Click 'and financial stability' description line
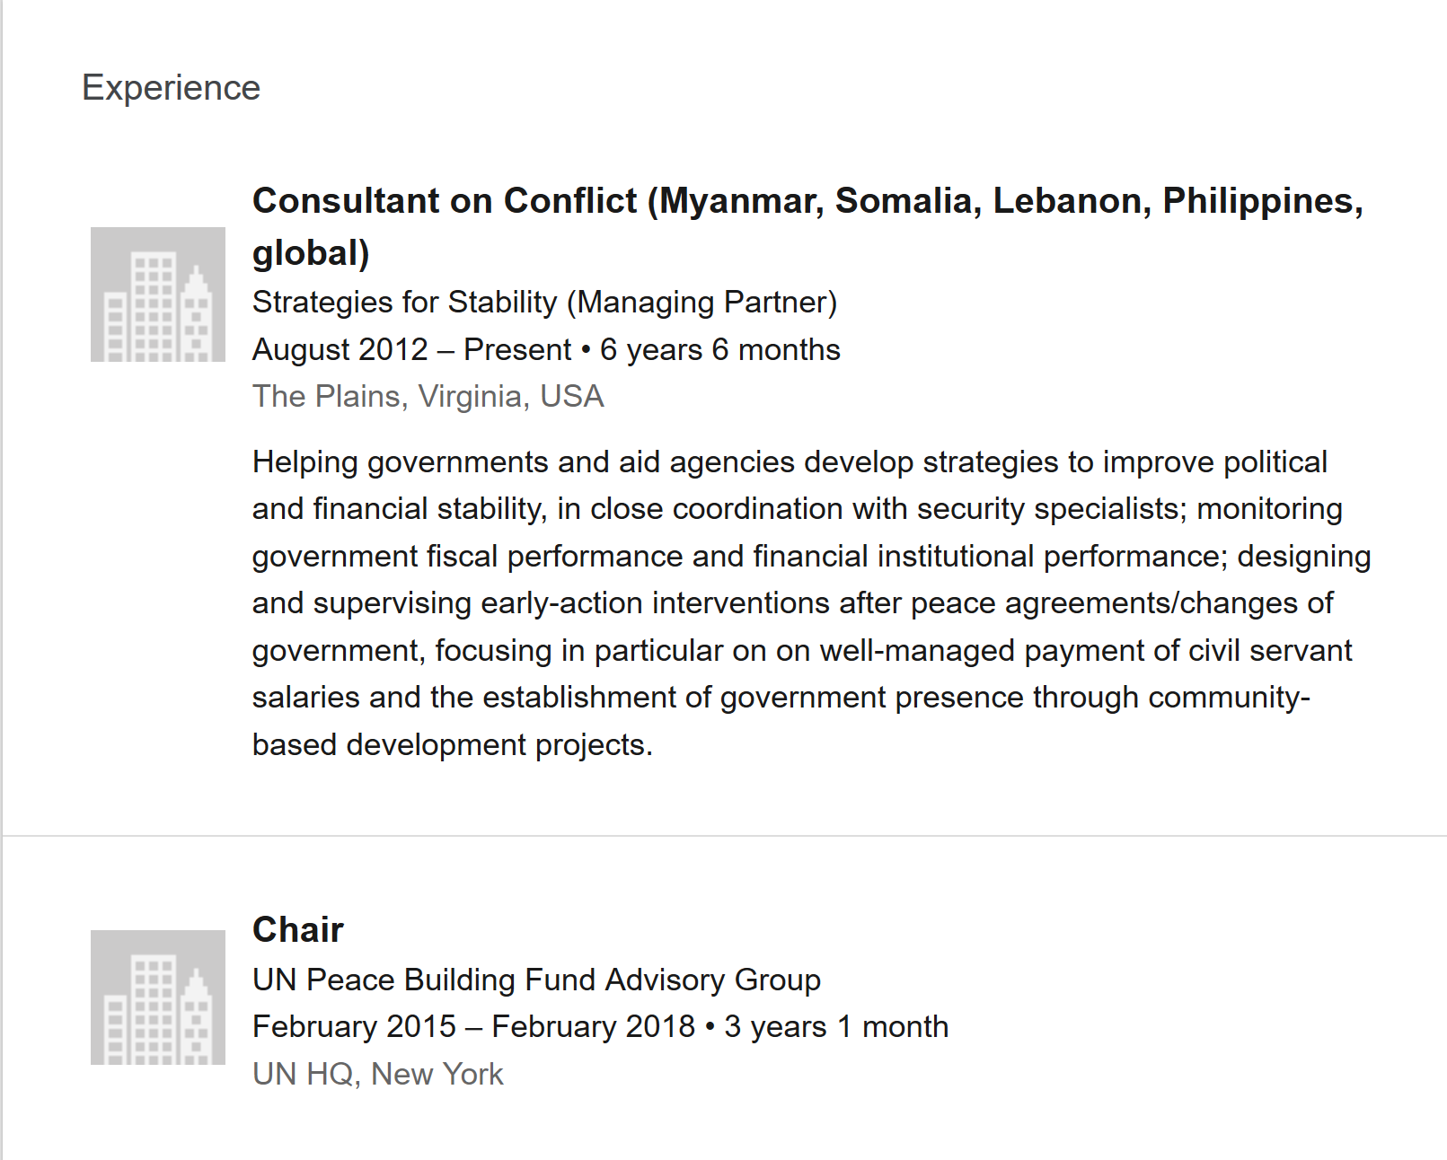The width and height of the screenshot is (1447, 1160). pyautogui.click(x=797, y=509)
